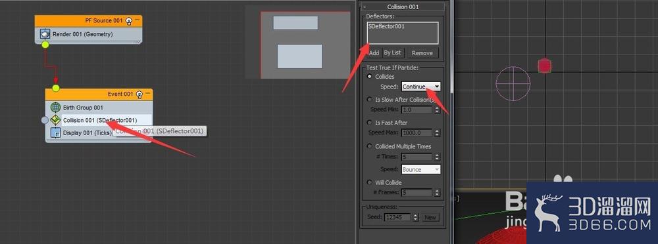The image size is (658, 244).
Task: Click the Seed value field
Action: (397, 217)
